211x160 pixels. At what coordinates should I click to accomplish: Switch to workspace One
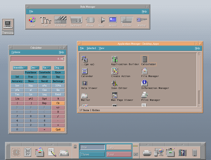[92, 147]
